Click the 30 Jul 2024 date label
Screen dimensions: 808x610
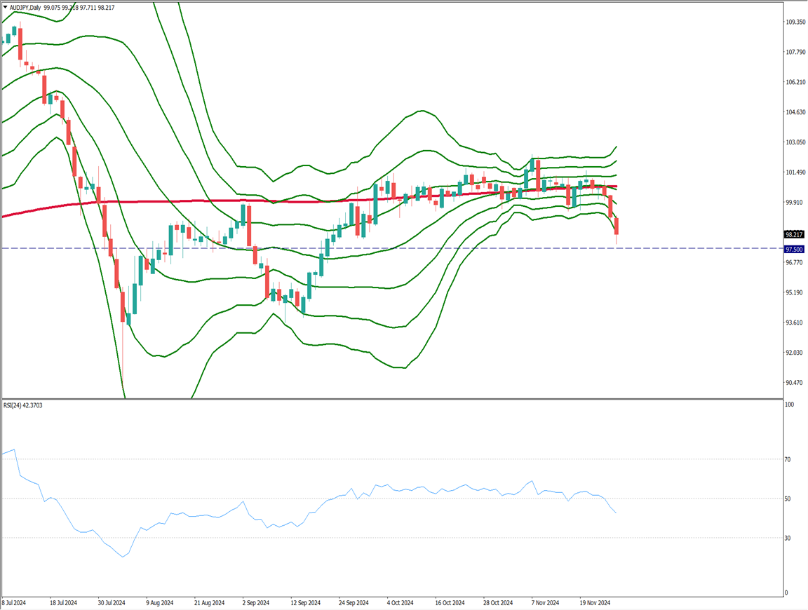(112, 602)
